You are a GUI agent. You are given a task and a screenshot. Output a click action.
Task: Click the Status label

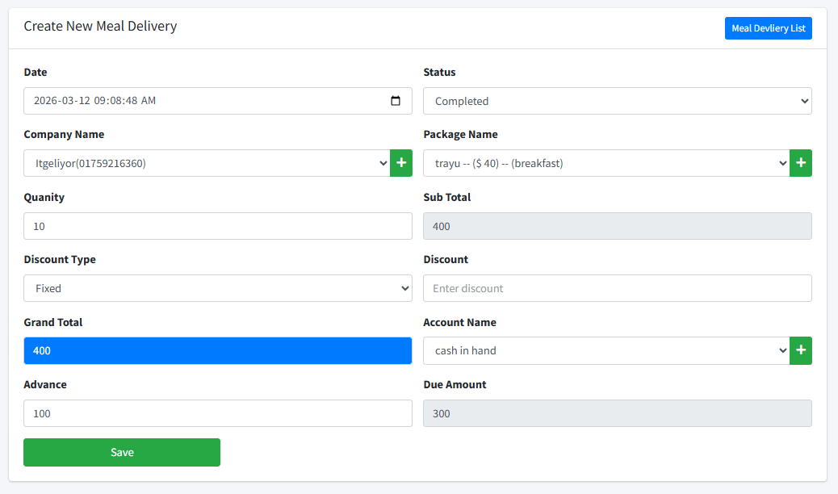(439, 72)
